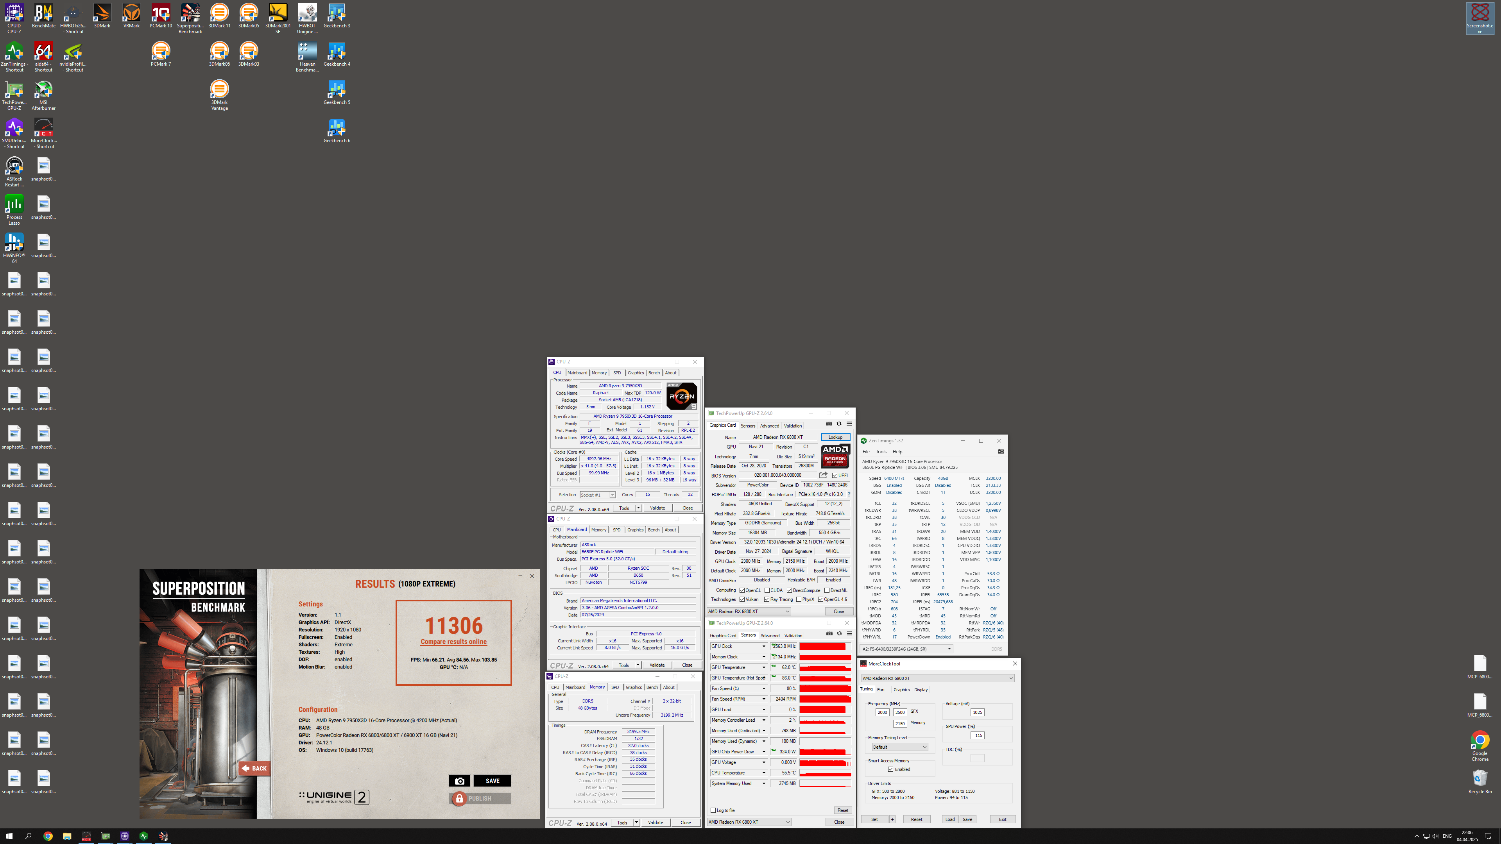Click the Load button in MoreClockTool
Viewport: 1501px width, 844px height.
950,819
